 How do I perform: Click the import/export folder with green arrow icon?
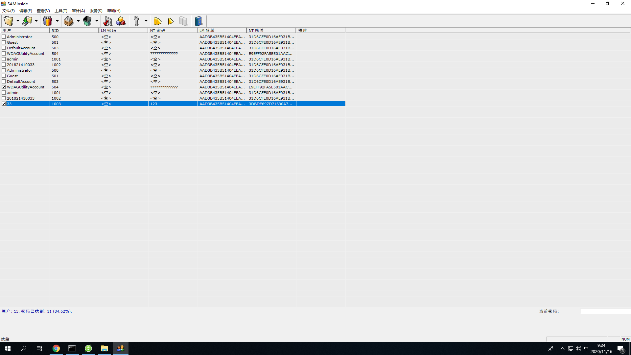pos(27,21)
